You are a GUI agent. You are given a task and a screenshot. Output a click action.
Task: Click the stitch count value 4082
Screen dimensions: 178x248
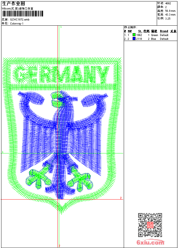click(168, 3)
